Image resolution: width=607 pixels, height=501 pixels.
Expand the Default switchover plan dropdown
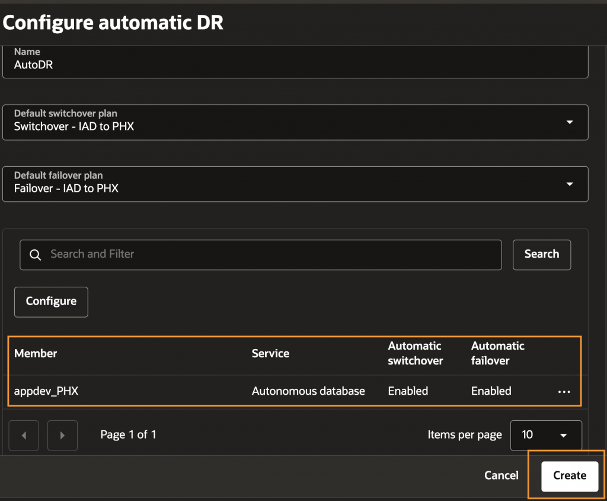569,122
